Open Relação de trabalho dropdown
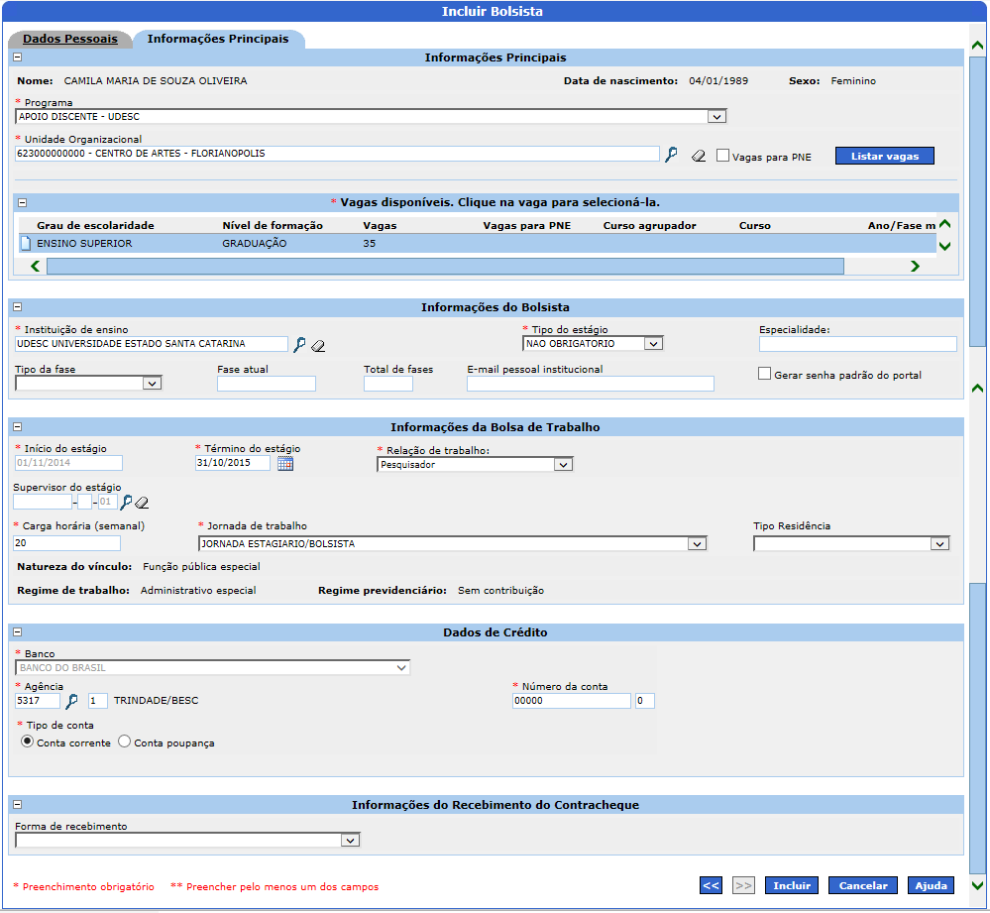The image size is (990, 913). point(563,464)
